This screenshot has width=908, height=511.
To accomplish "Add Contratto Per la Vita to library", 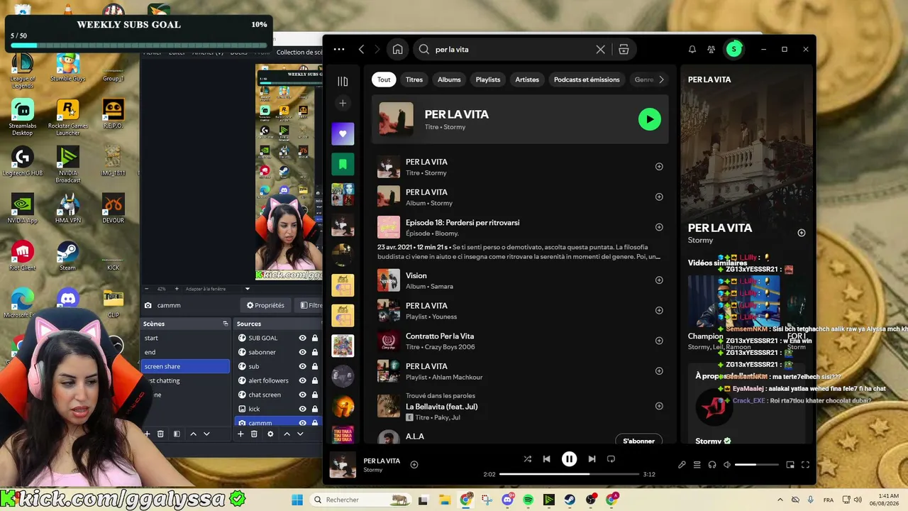I will (659, 341).
